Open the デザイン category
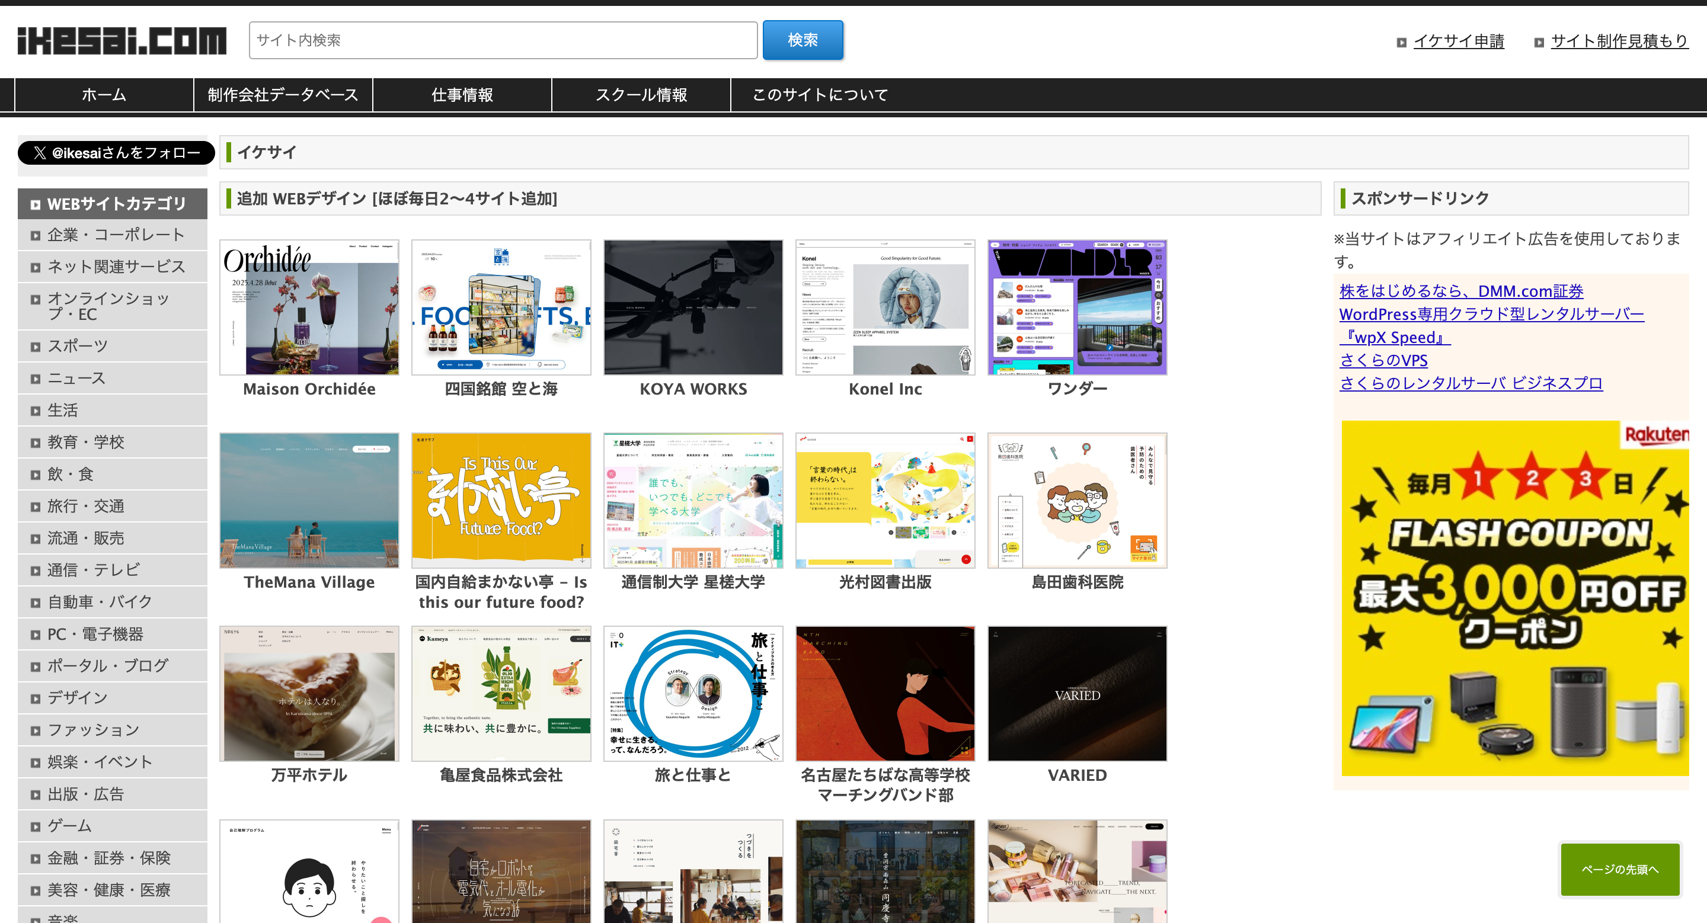Screen dimensions: 1707x923 (113, 698)
